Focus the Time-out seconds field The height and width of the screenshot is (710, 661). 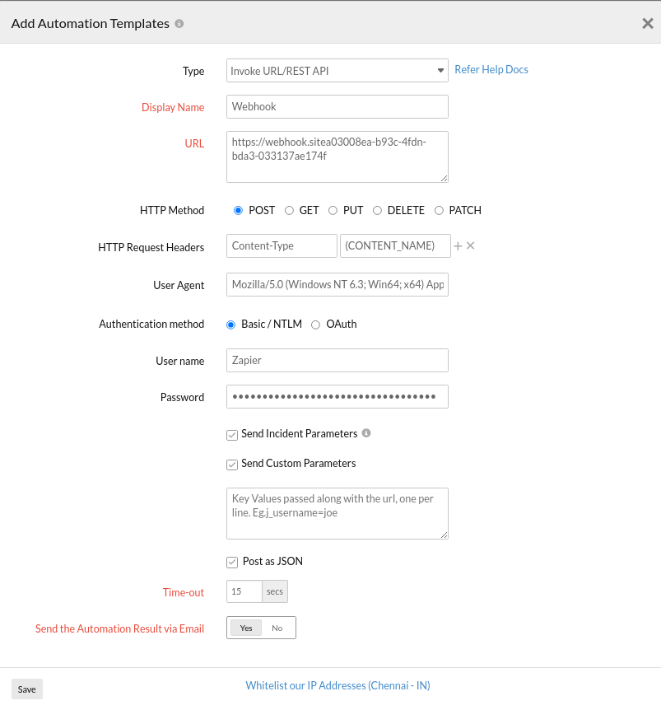(244, 592)
